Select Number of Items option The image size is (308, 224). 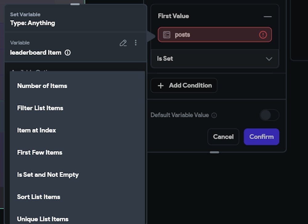(x=42, y=86)
